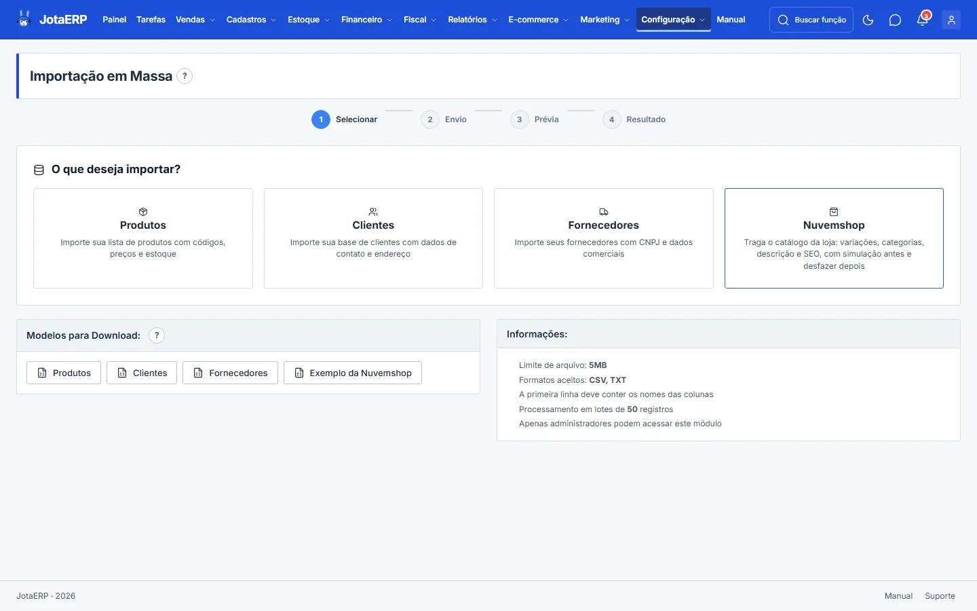The width and height of the screenshot is (977, 611).
Task: Open the E-commerce dropdown
Action: 539,20
